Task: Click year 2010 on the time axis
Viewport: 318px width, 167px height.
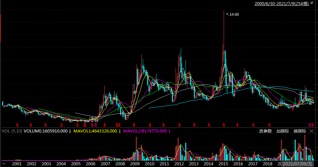Action: [150, 164]
